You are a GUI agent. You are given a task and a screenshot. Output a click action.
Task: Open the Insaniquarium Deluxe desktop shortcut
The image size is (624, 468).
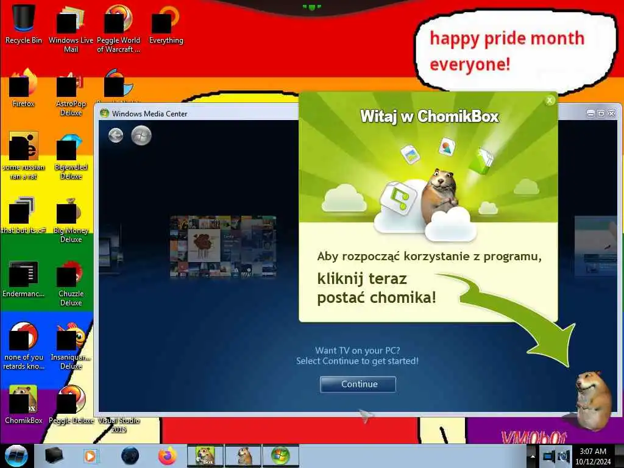point(71,346)
